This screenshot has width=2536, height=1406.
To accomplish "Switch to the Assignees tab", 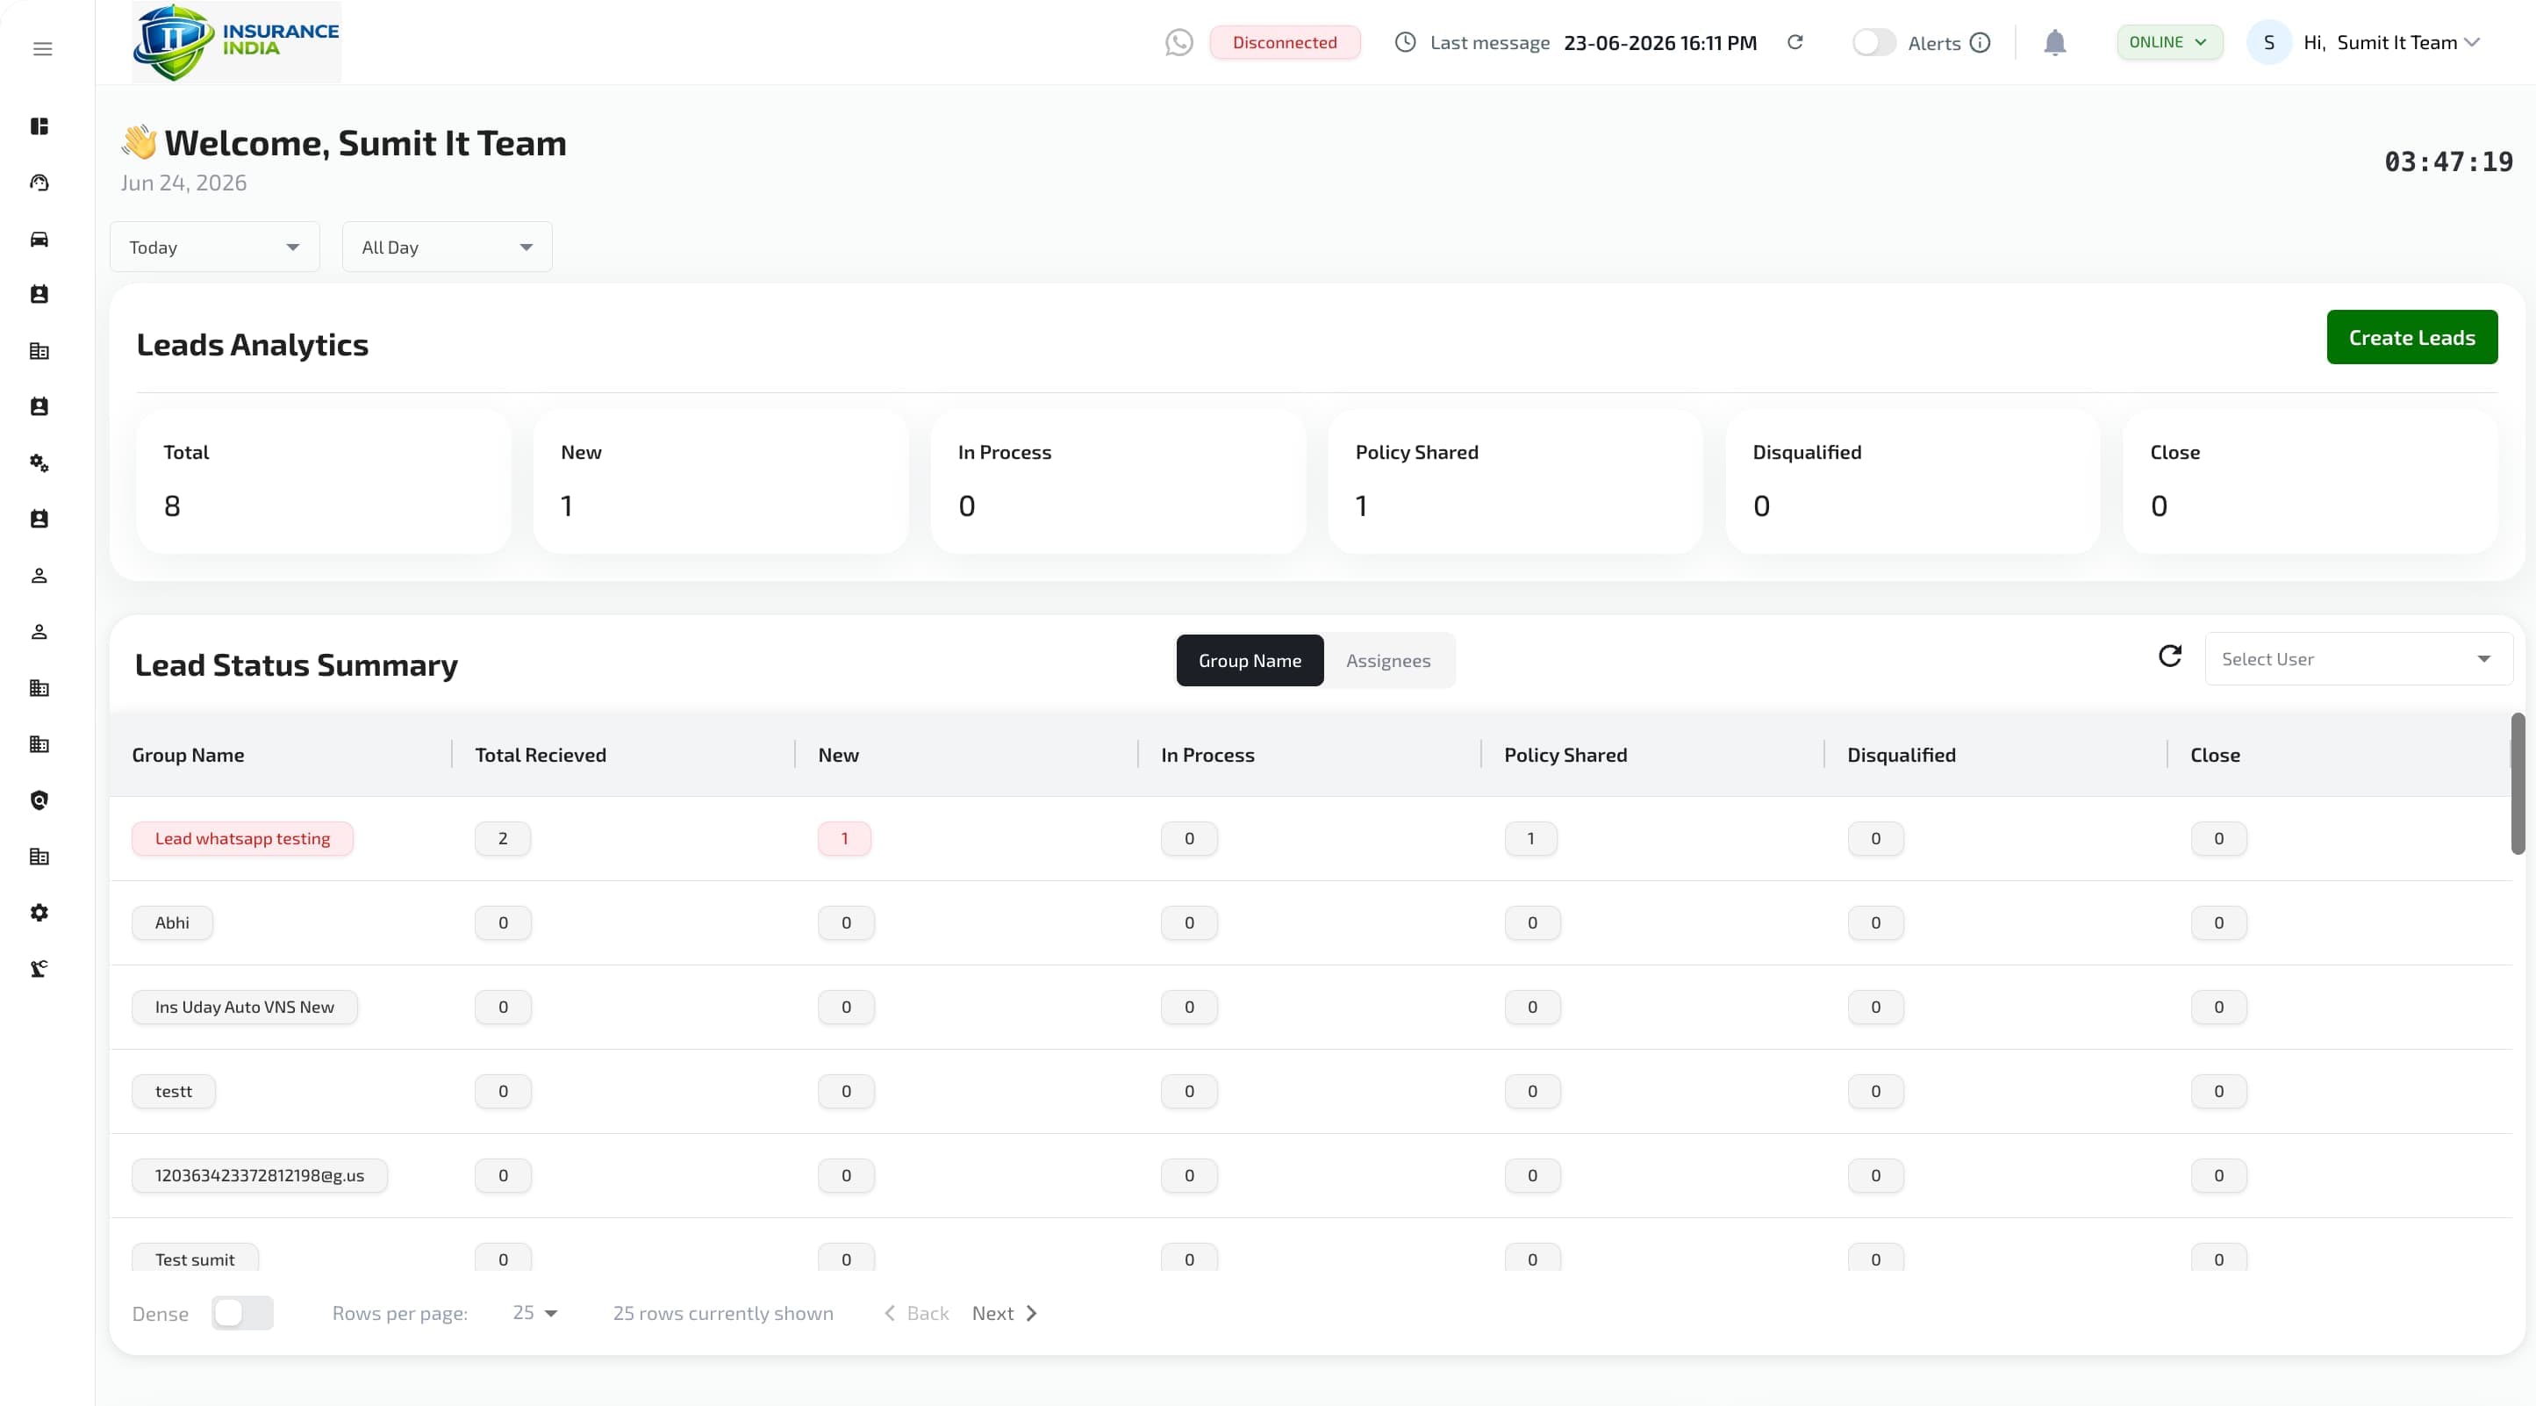I will point(1388,661).
